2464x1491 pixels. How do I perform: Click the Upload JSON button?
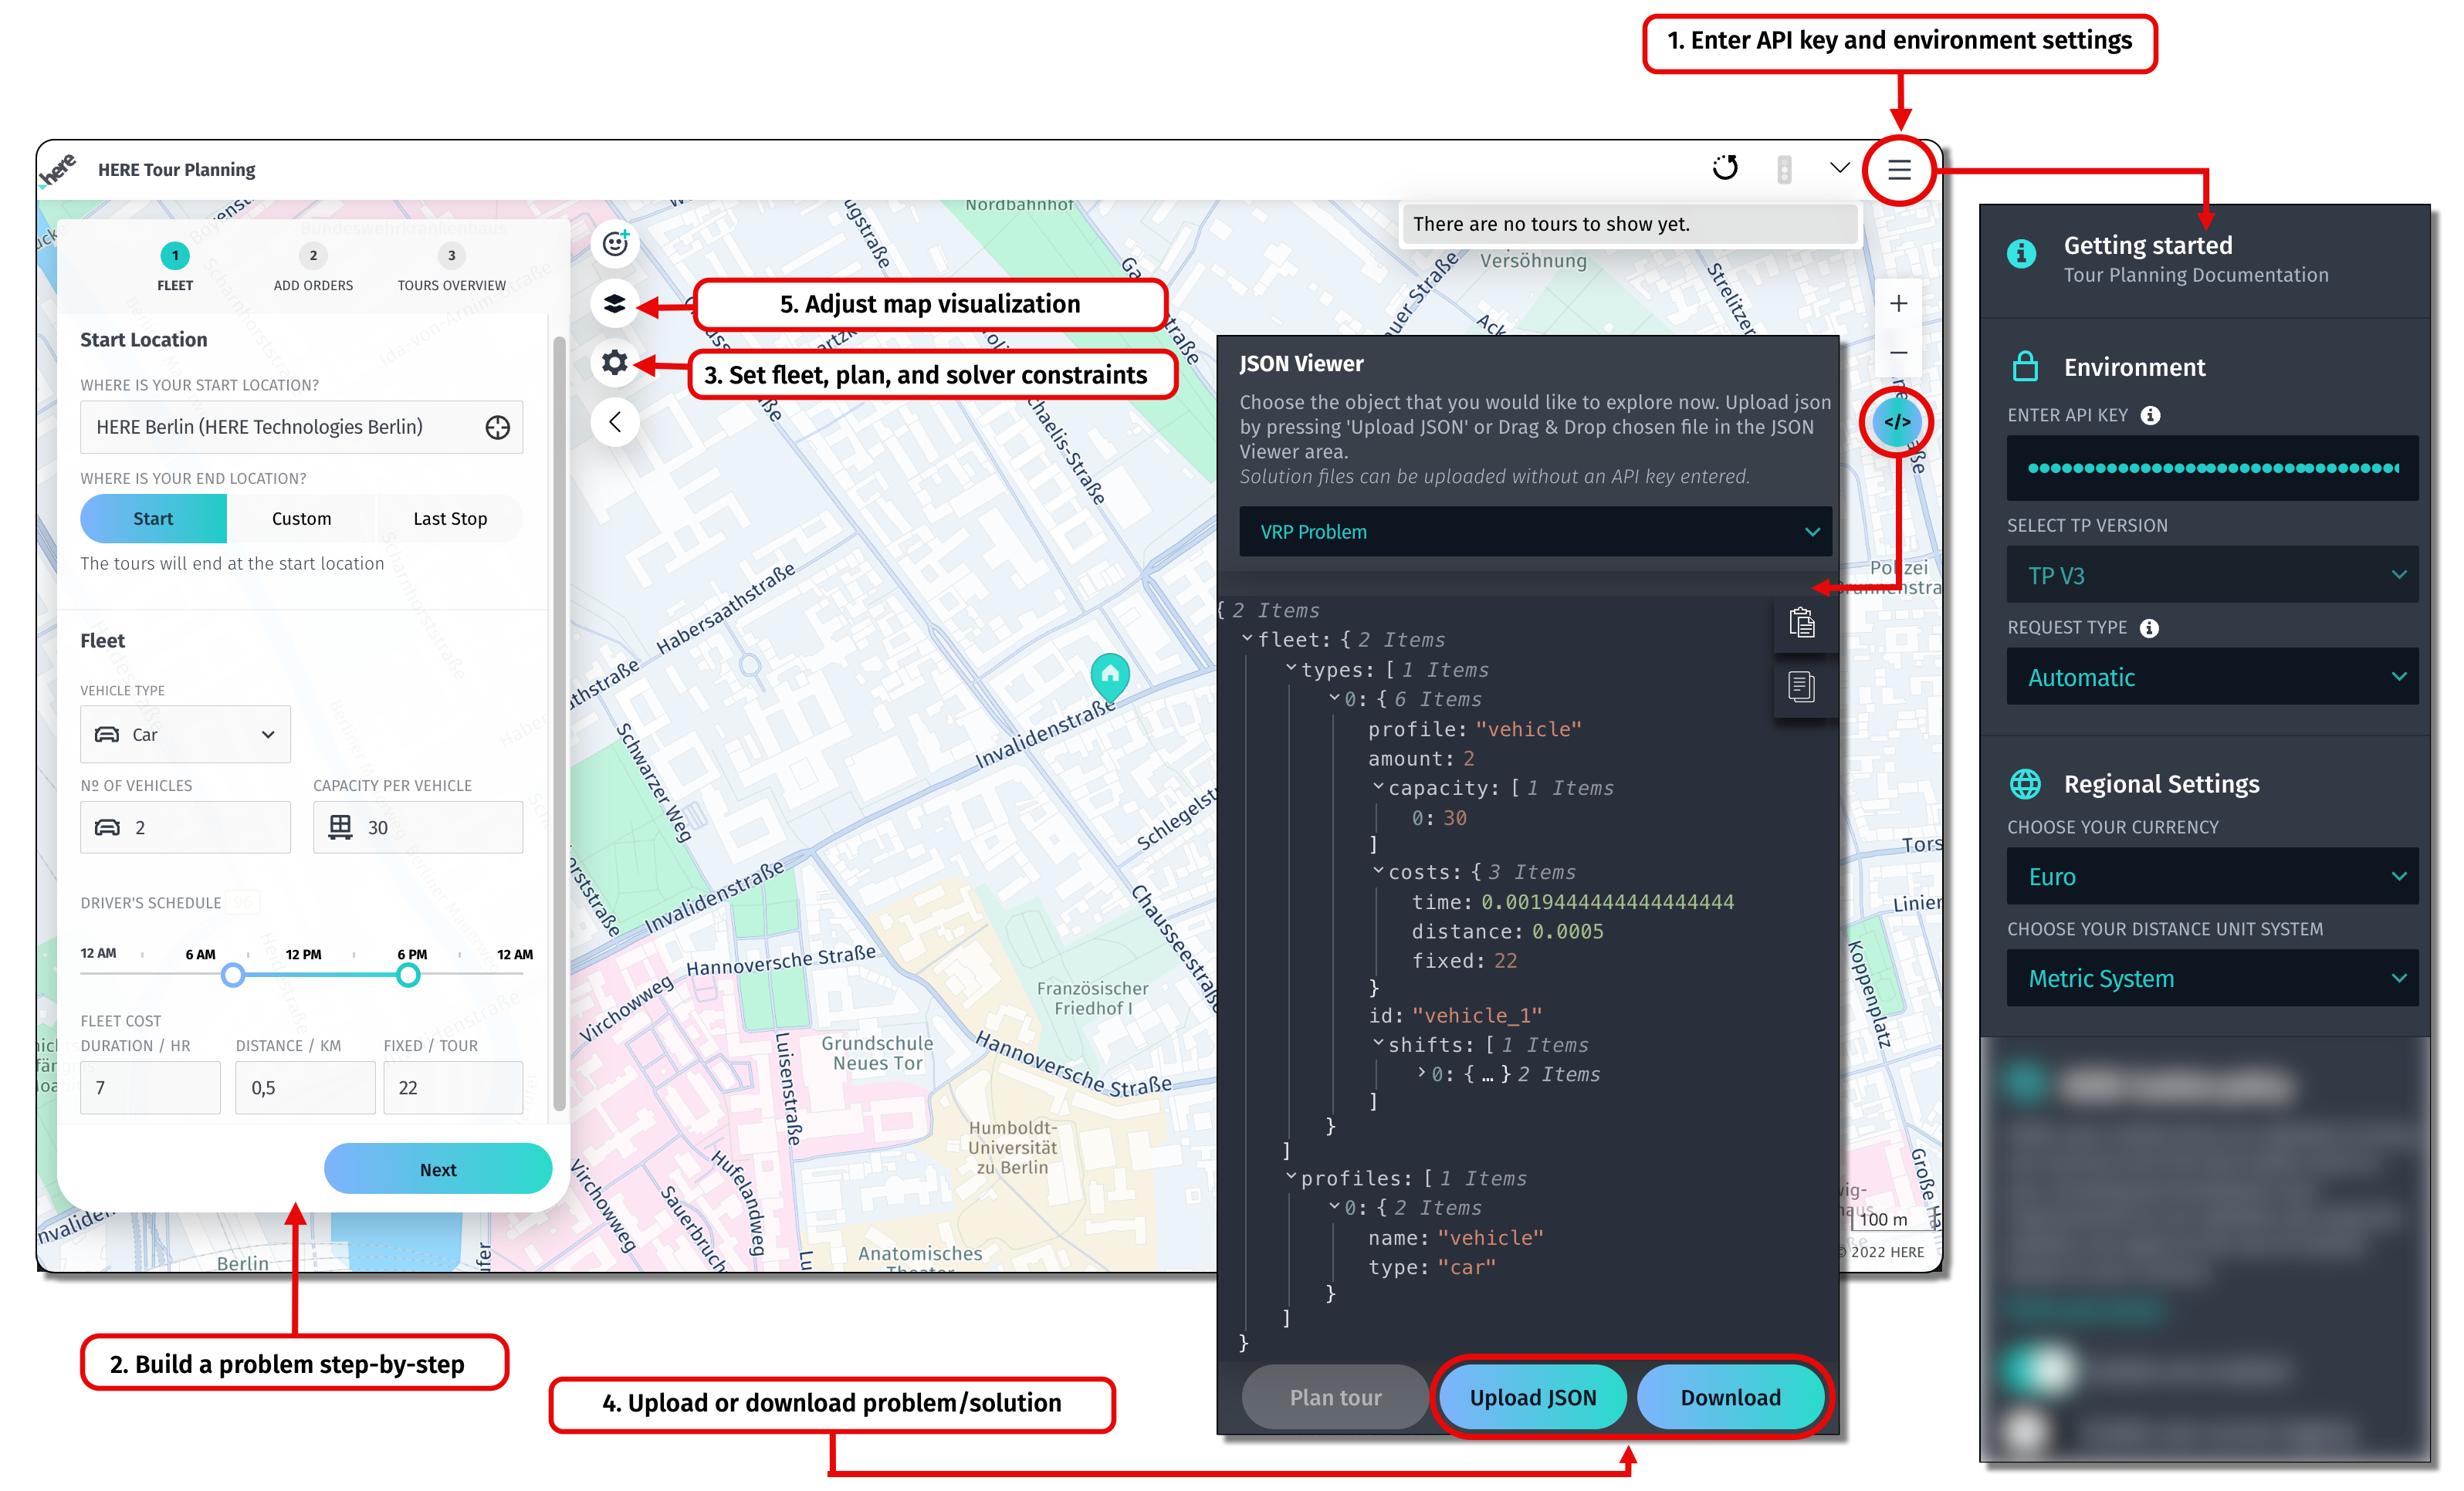(1533, 1398)
